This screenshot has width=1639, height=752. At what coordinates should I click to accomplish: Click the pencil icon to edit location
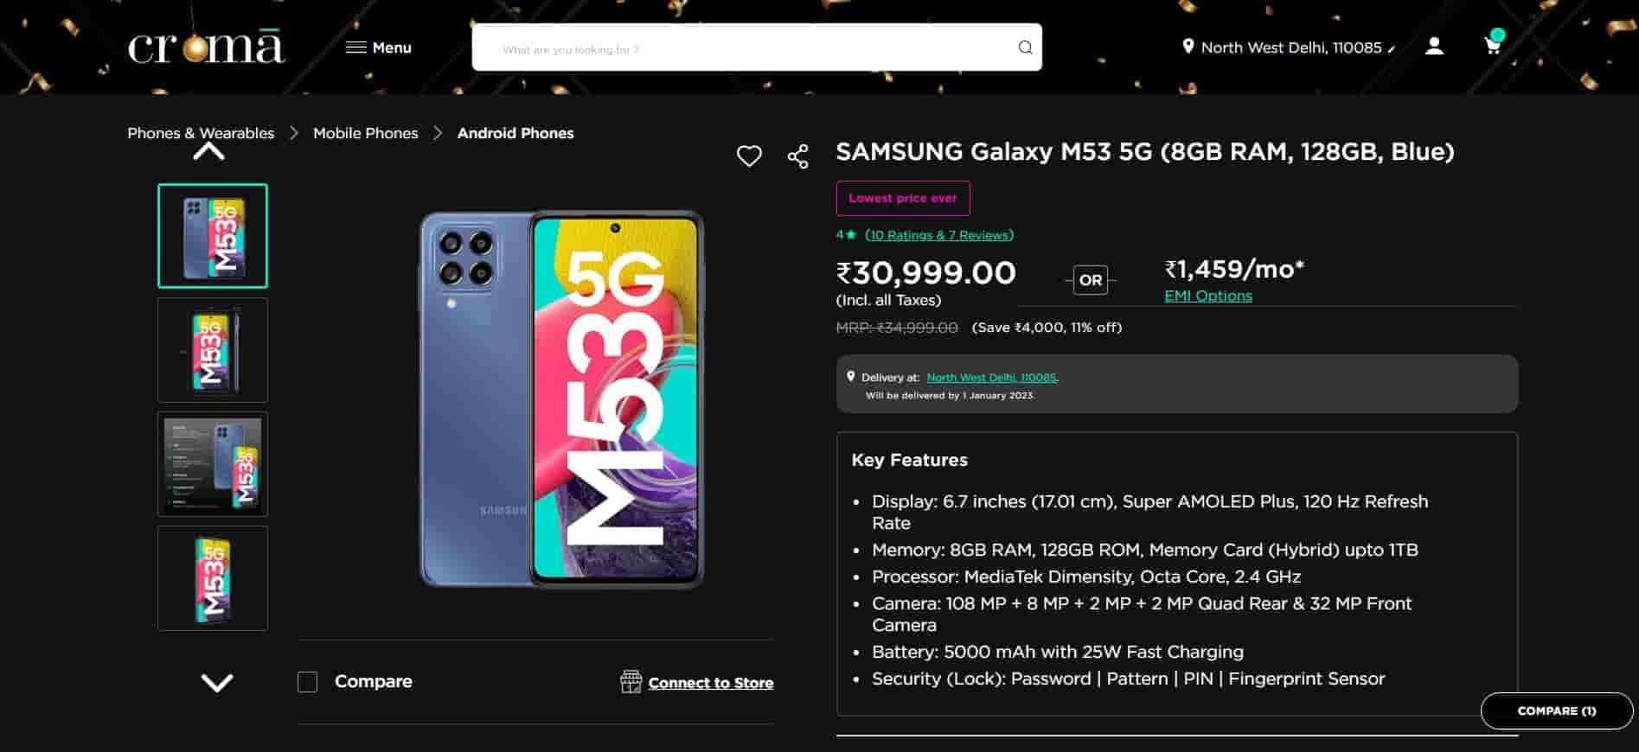click(x=1391, y=49)
